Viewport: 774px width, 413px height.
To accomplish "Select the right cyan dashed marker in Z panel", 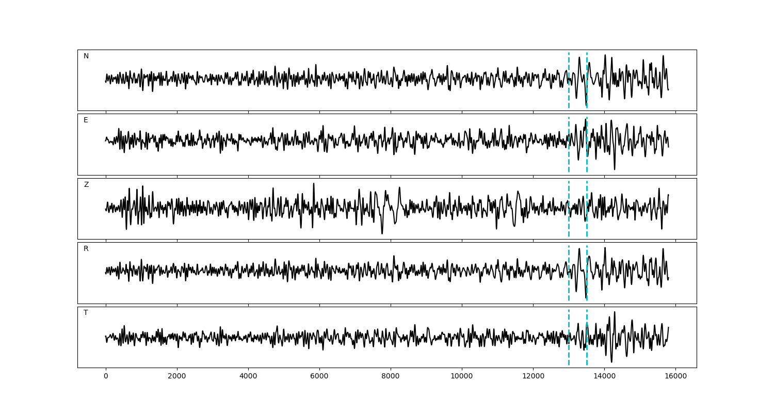I will tap(587, 227).
